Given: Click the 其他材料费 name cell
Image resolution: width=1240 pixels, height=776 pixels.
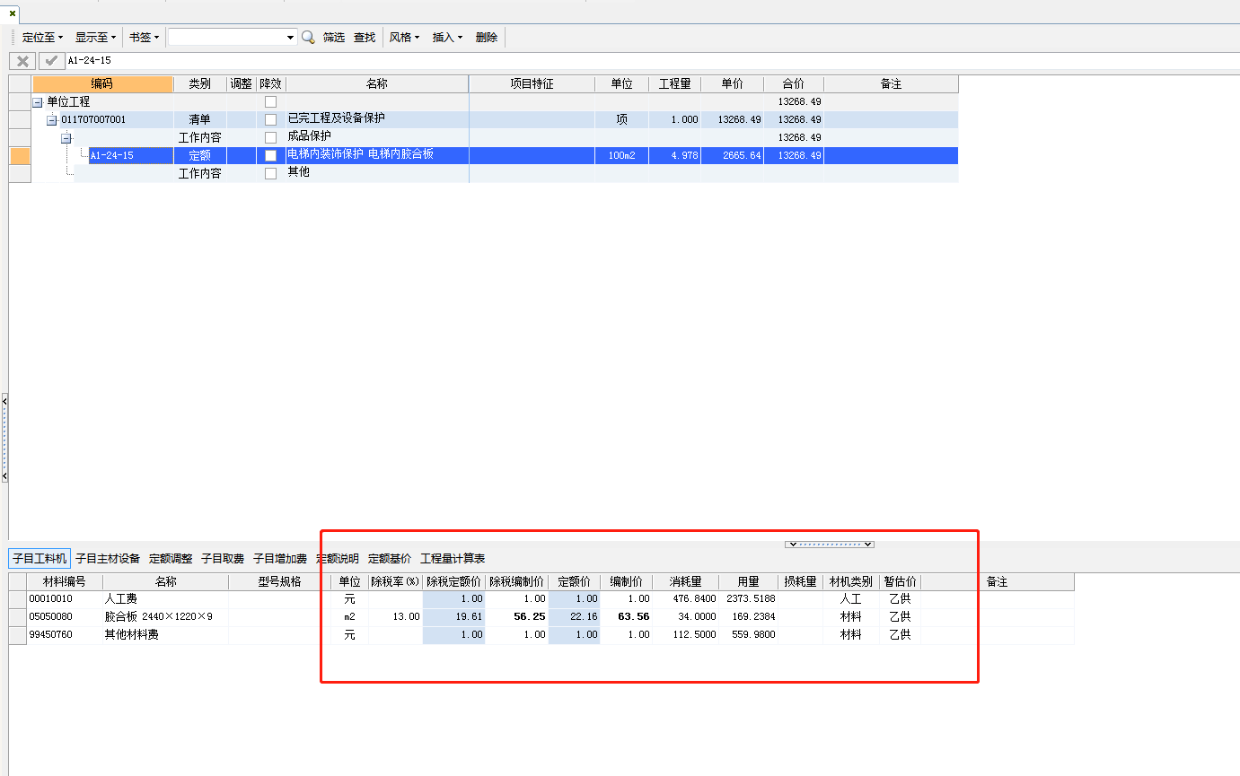Looking at the screenshot, I should pos(165,635).
